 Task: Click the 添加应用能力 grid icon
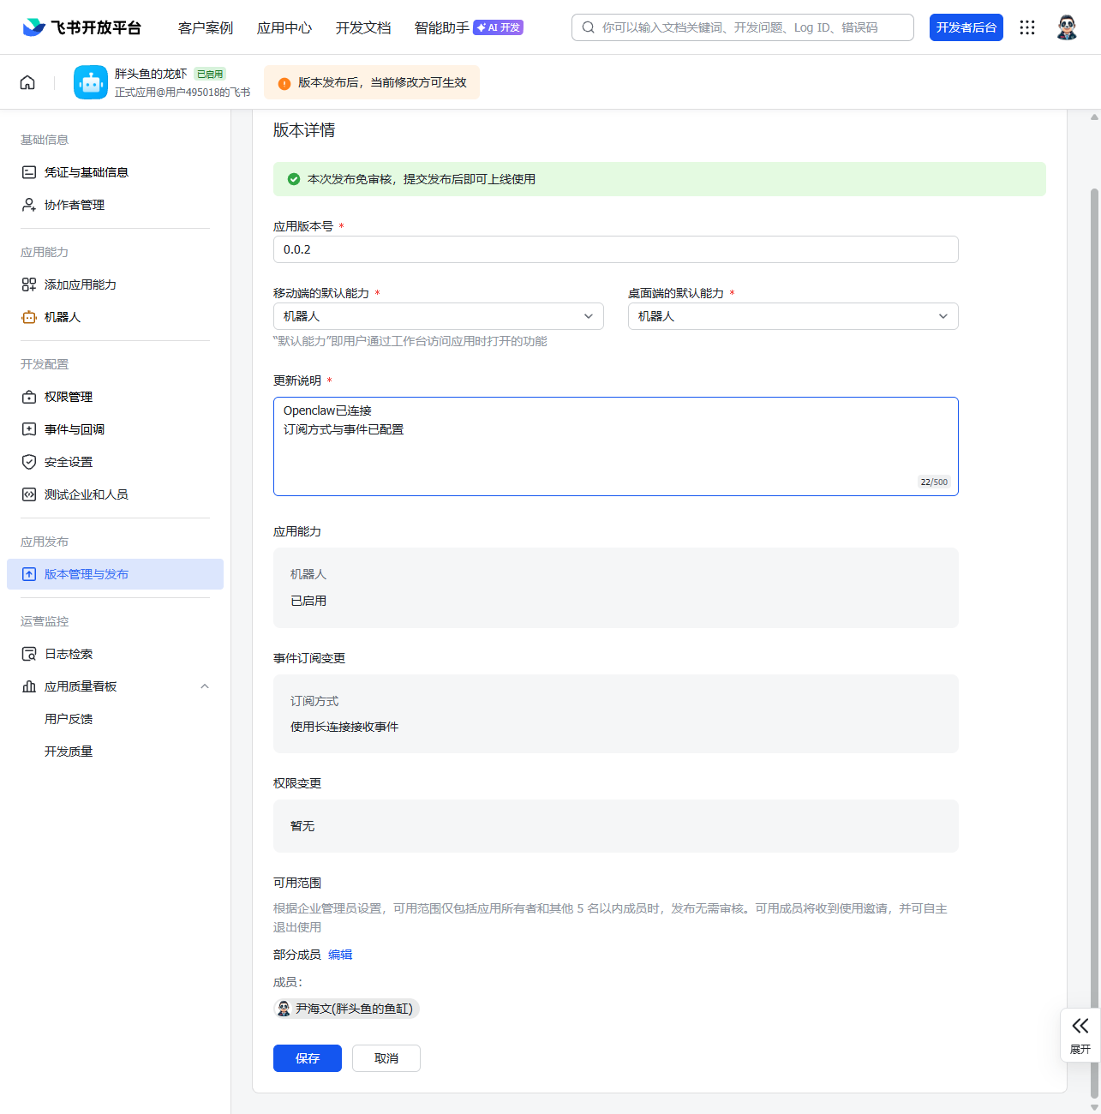pyautogui.click(x=29, y=284)
